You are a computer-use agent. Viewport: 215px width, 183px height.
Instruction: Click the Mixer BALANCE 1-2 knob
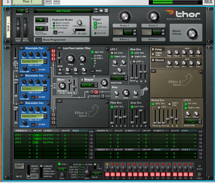coord(62,86)
